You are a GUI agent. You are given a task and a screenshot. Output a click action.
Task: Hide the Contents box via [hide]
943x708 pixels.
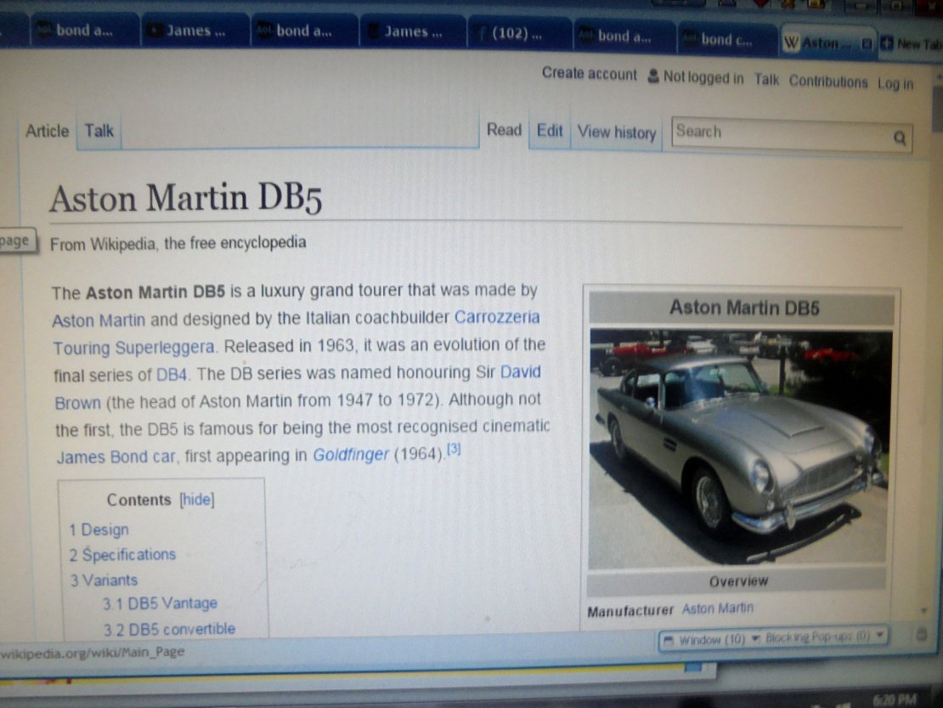196,499
